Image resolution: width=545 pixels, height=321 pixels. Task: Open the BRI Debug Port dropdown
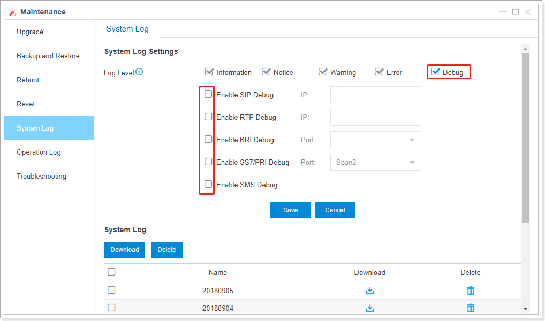[x=376, y=140]
